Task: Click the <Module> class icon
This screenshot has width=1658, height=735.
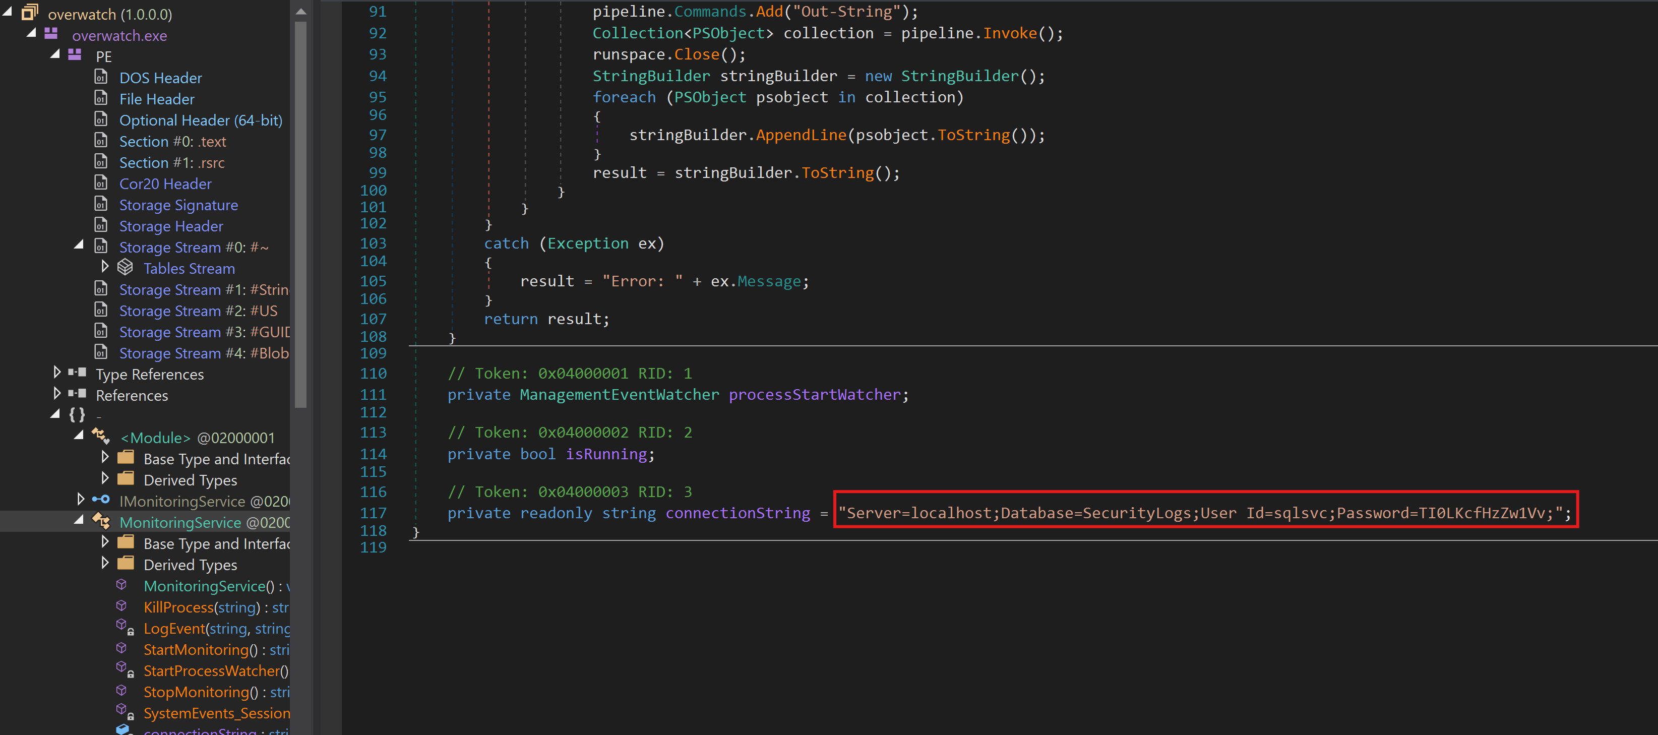Action: pyautogui.click(x=101, y=437)
